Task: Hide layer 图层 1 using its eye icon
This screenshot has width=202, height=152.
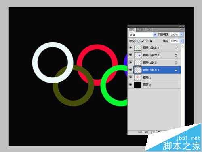Action: pos(130,77)
